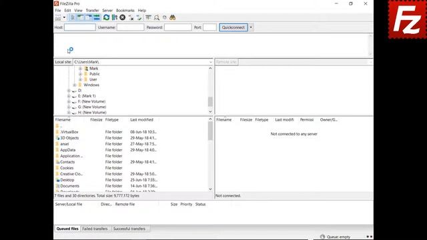The image size is (427, 240).
Task: Click the directory tree scrollbar down arrow
Action: [x=210, y=111]
